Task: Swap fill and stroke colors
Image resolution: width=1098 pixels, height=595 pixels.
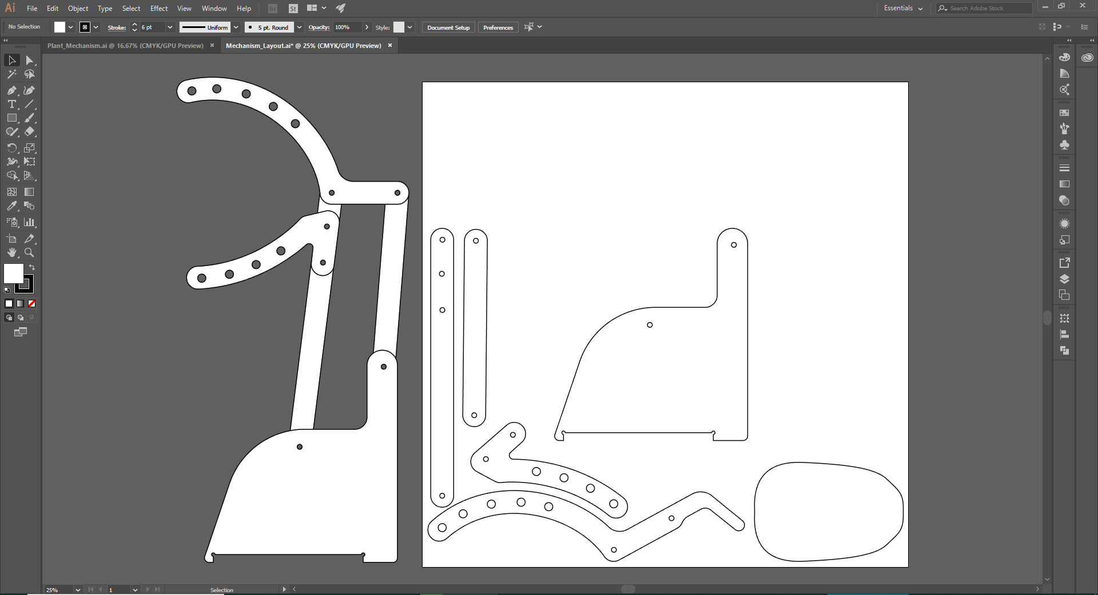Action: (32, 267)
